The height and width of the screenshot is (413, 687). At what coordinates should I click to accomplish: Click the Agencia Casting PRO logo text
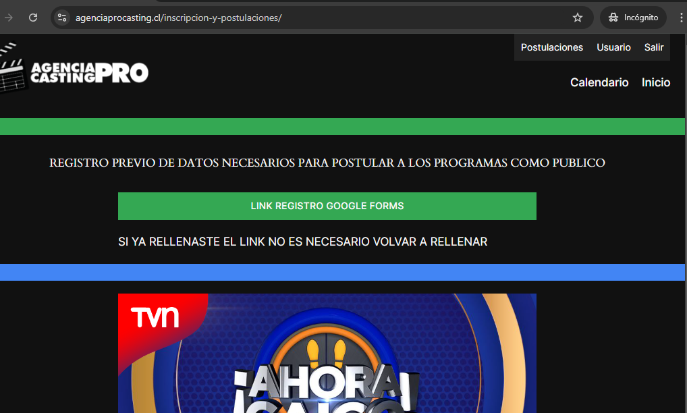click(89, 73)
